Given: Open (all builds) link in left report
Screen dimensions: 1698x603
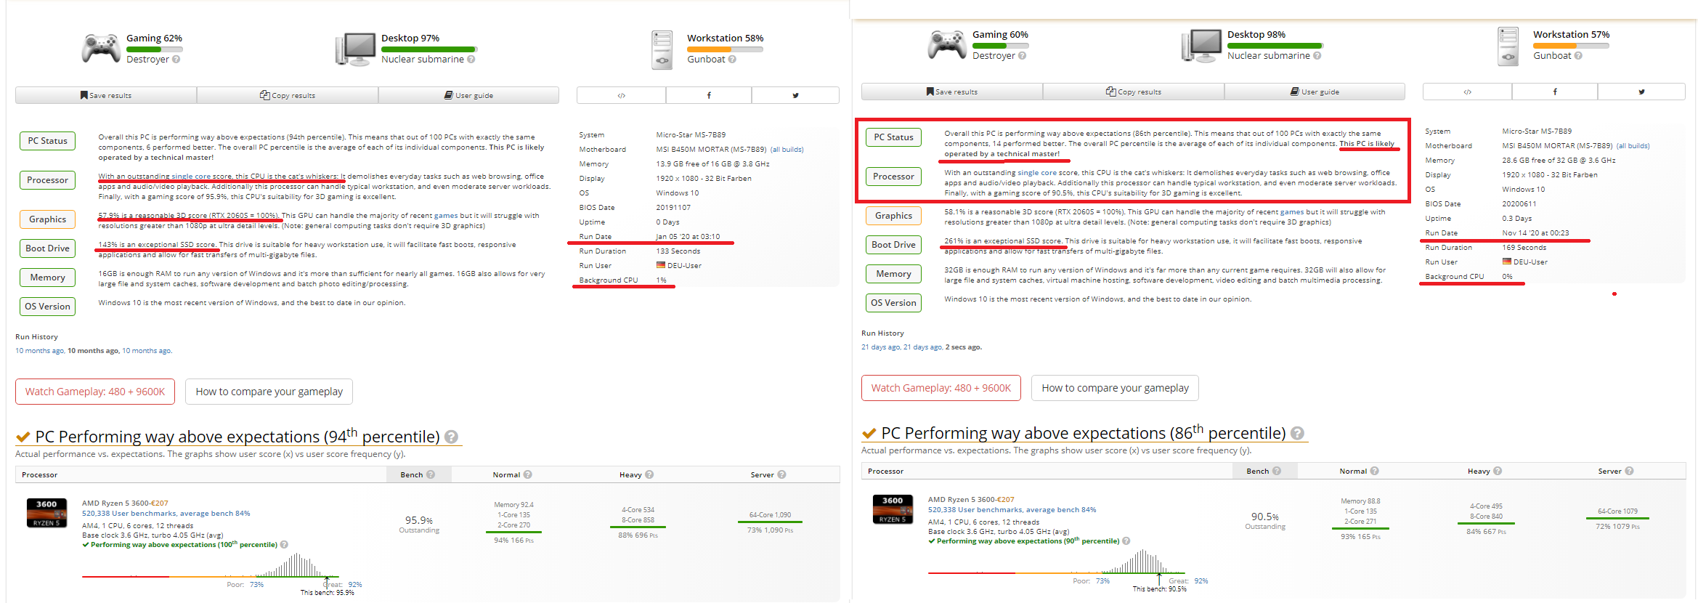Looking at the screenshot, I should [787, 150].
